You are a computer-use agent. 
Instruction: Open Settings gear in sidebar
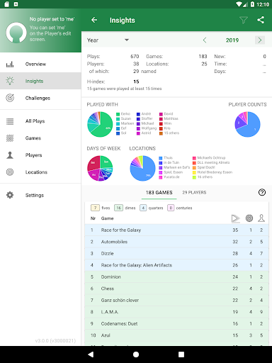click(10, 195)
